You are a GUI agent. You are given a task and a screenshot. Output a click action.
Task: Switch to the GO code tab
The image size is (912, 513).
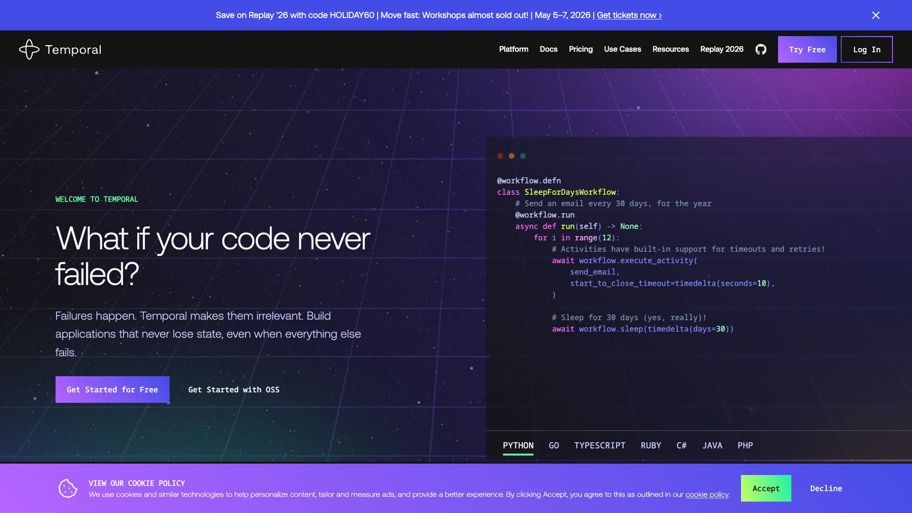coord(554,446)
